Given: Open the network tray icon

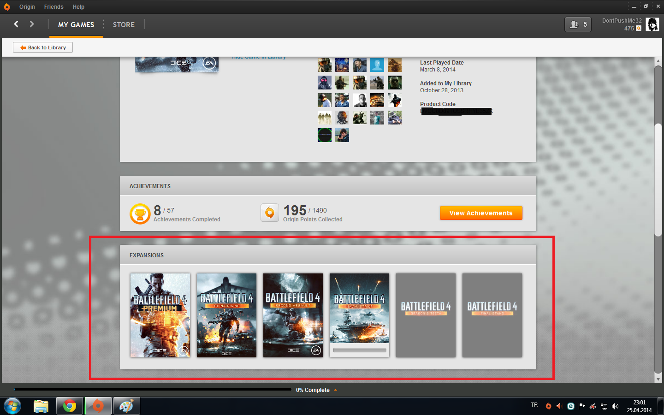Looking at the screenshot, I should tap(604, 406).
